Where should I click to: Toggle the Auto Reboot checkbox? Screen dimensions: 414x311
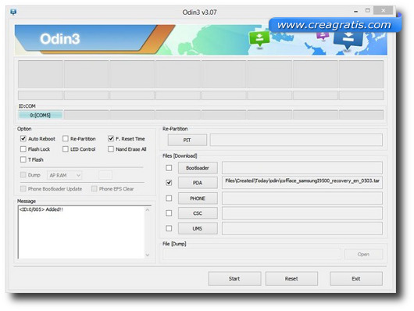(23, 138)
